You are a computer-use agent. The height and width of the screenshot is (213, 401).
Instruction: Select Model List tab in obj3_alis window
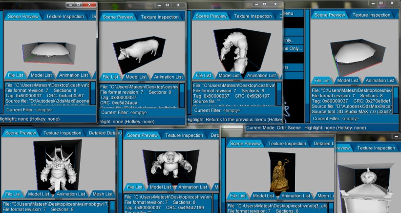pyautogui.click(x=263, y=196)
